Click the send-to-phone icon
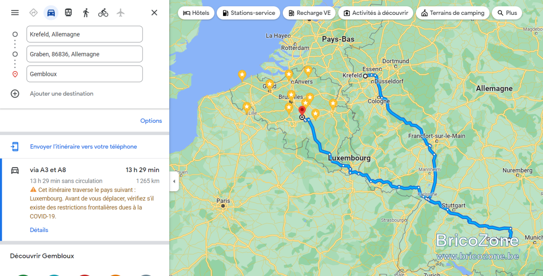Image resolution: width=543 pixels, height=276 pixels. pyautogui.click(x=15, y=146)
